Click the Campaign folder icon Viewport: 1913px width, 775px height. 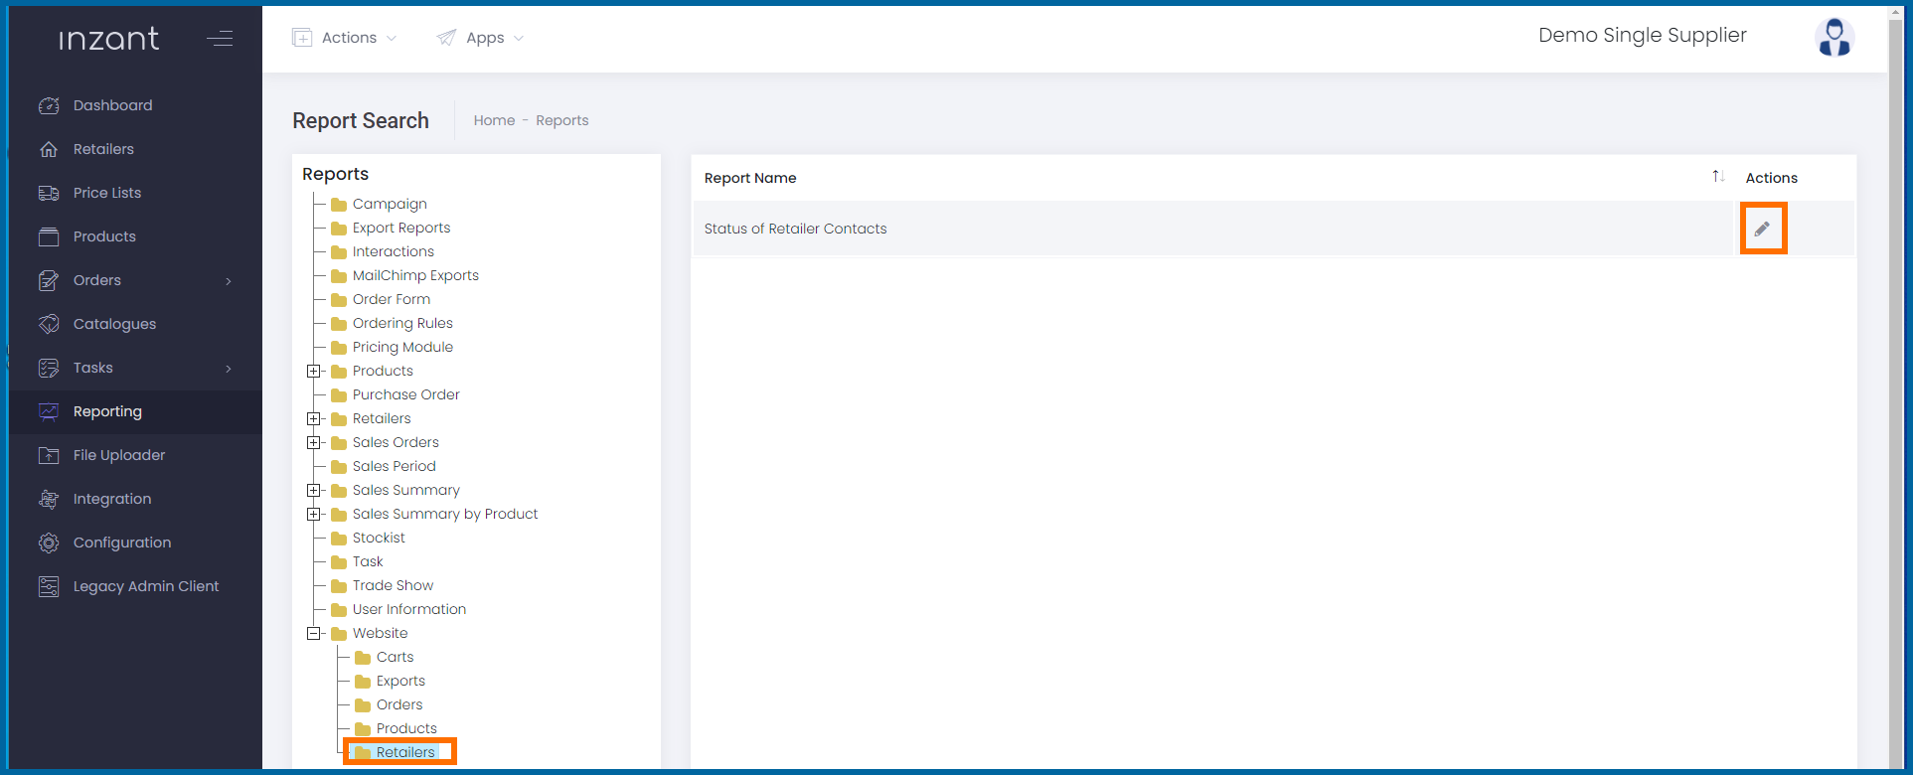tap(339, 205)
